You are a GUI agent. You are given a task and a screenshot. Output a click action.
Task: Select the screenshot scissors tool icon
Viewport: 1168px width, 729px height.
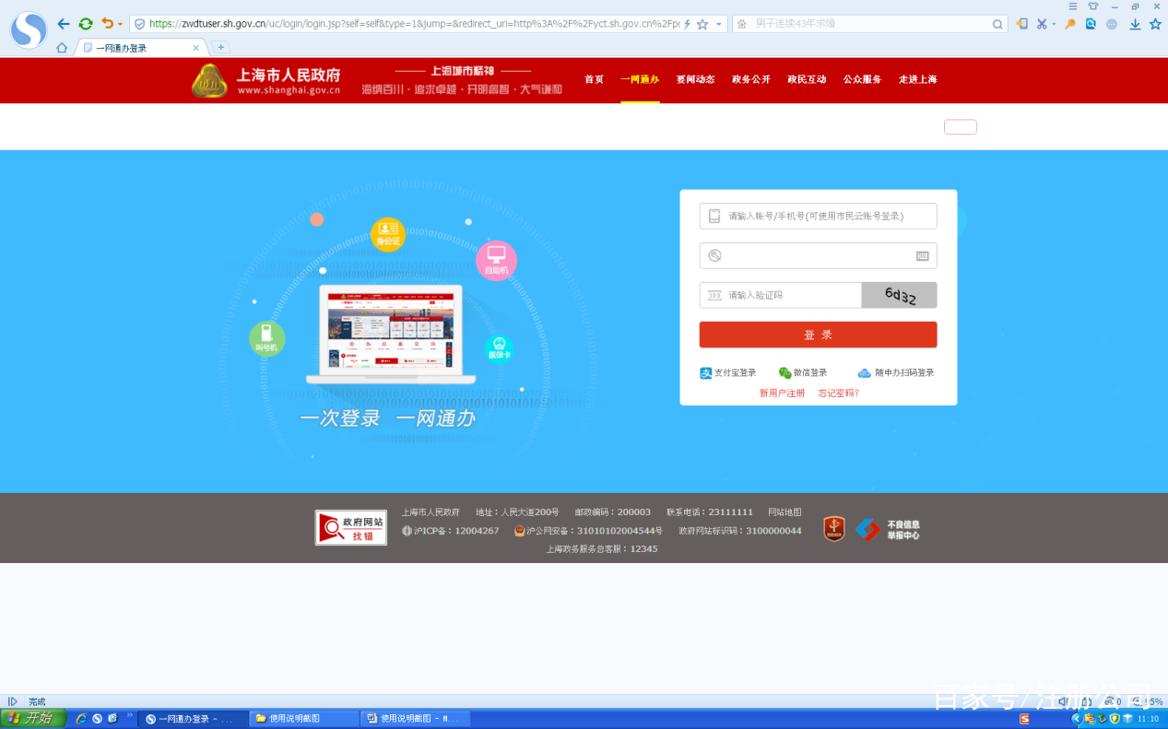click(x=1042, y=25)
